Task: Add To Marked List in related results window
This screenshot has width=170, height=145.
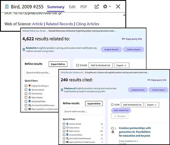Action: (101, 65)
